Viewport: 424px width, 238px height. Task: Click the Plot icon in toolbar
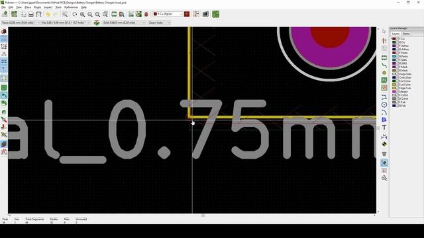pos(38,15)
